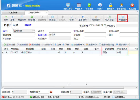Image resolution: width=140 pixels, height=100 pixels.
Task: Click 审核(A) approve button
Action: click(63, 18)
